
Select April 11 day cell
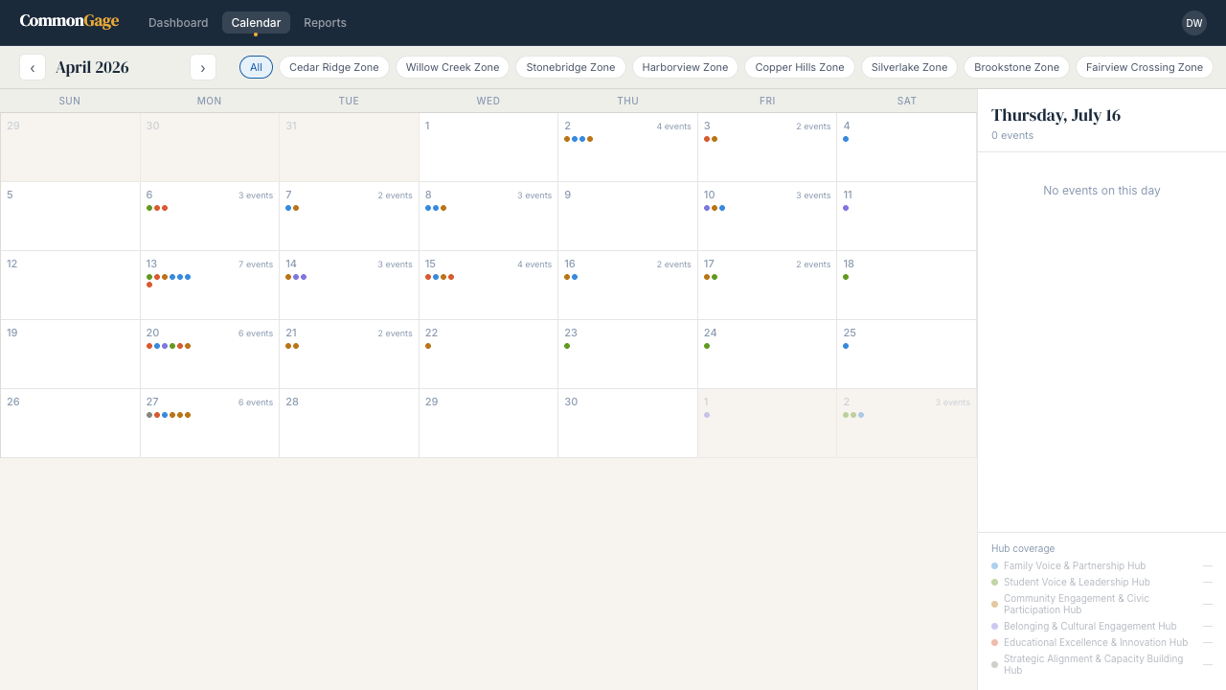tap(906, 216)
